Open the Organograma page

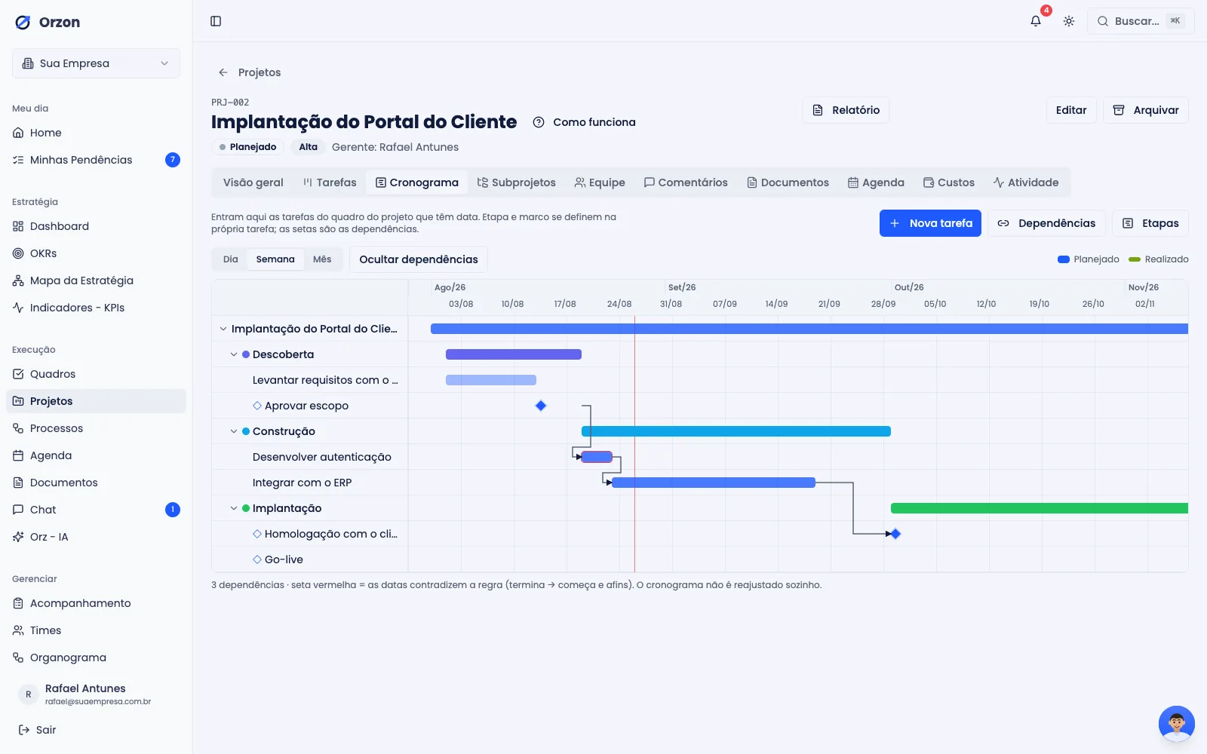[x=96, y=657]
